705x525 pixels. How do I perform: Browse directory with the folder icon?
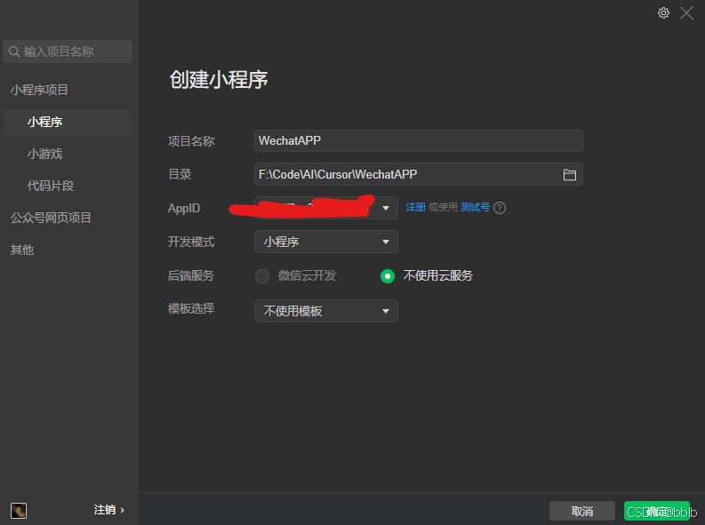pyautogui.click(x=569, y=175)
